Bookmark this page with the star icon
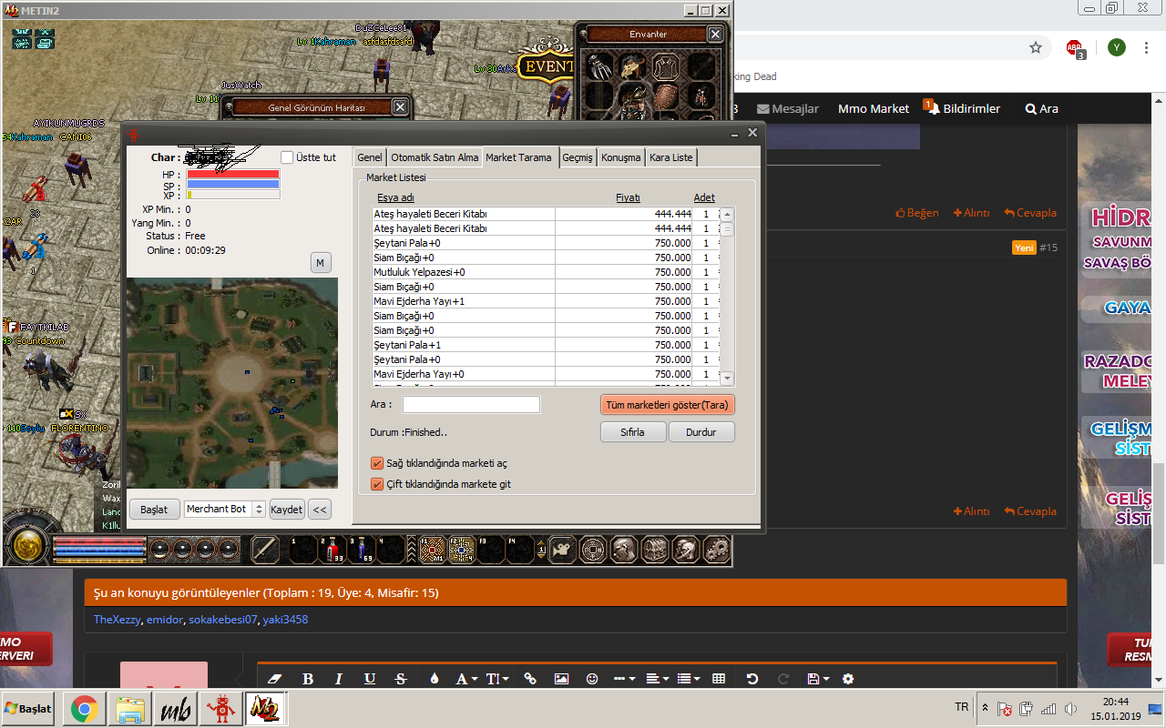The image size is (1166, 728). (x=1036, y=47)
